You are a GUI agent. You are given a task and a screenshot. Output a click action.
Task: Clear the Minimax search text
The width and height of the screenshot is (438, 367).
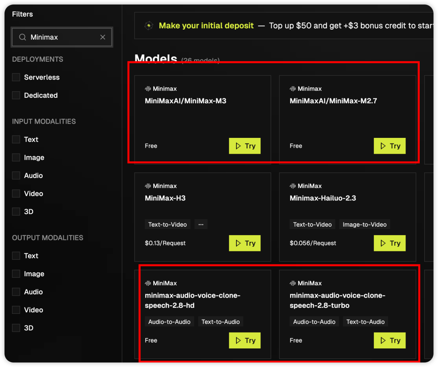pos(103,37)
